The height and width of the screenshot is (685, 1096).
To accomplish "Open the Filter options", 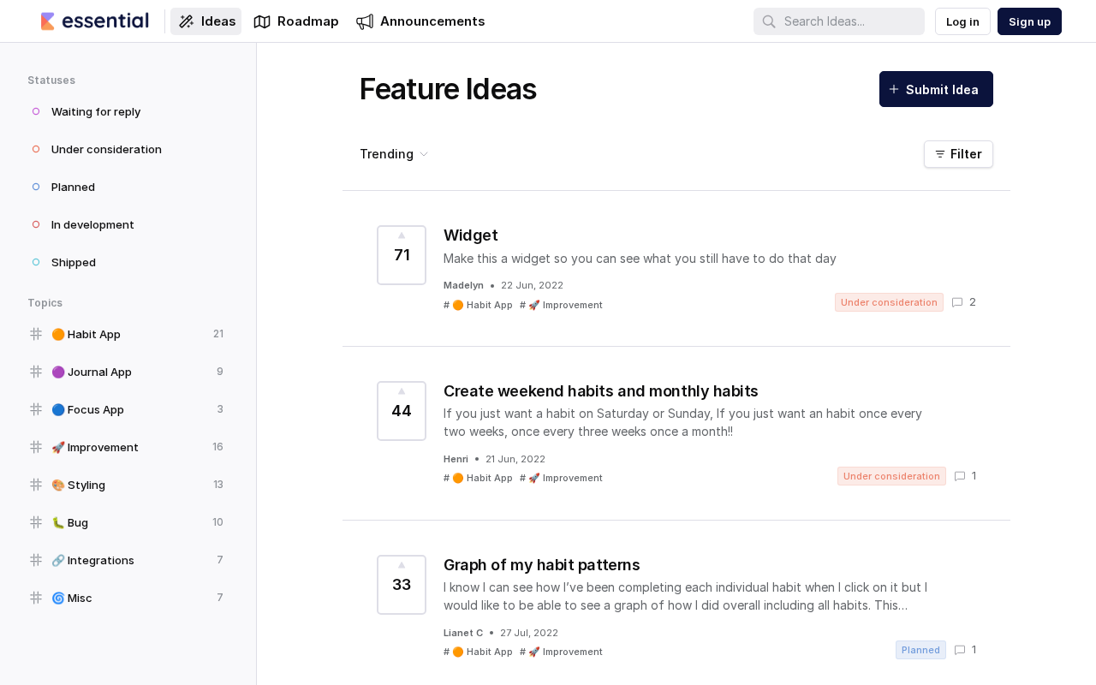I will click(x=958, y=154).
